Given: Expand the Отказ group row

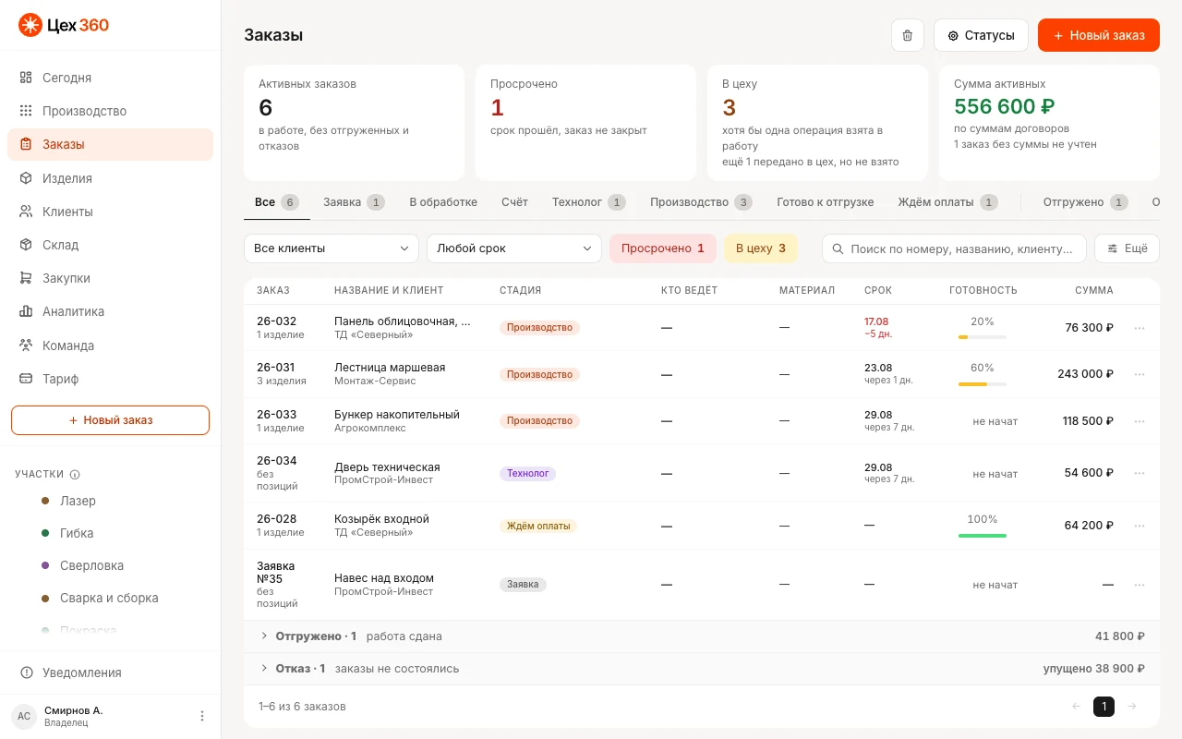Looking at the screenshot, I should (702, 669).
